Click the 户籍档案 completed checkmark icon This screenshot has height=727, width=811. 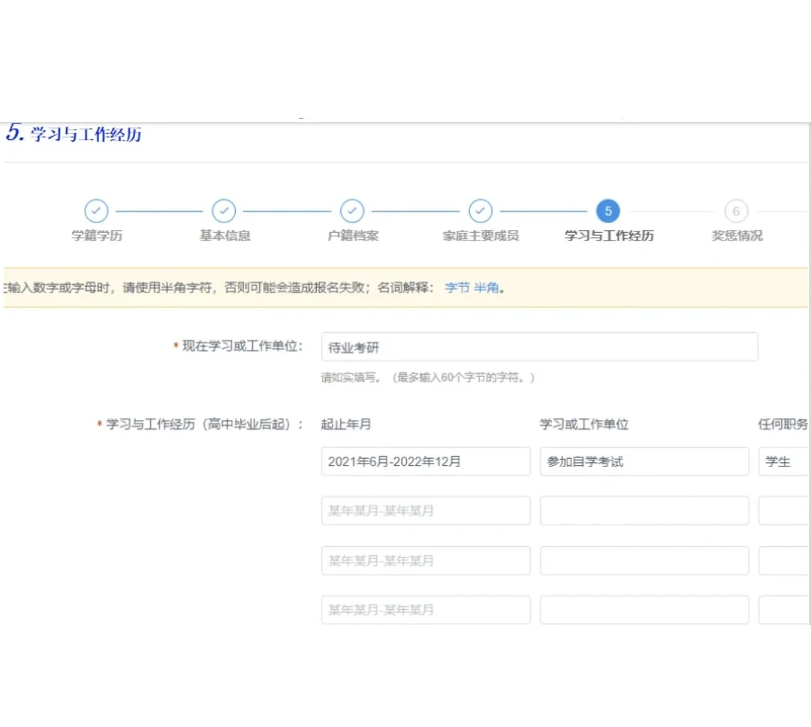pos(351,211)
